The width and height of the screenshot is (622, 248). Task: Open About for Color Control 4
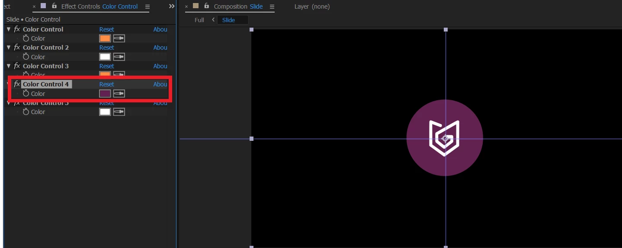160,84
